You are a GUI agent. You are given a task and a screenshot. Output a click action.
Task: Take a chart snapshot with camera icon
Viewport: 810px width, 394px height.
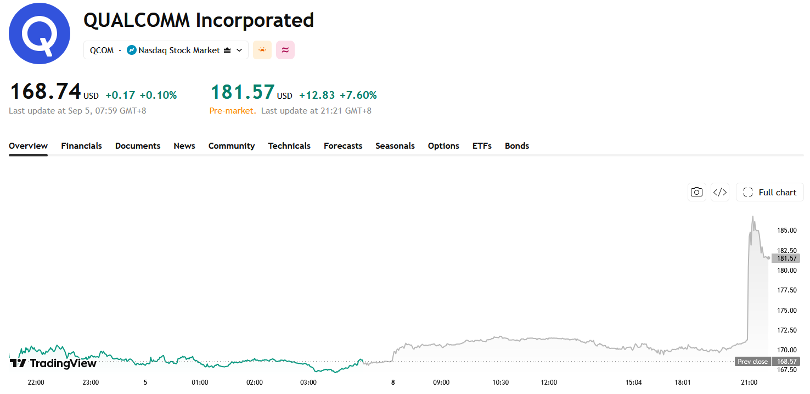(x=697, y=192)
